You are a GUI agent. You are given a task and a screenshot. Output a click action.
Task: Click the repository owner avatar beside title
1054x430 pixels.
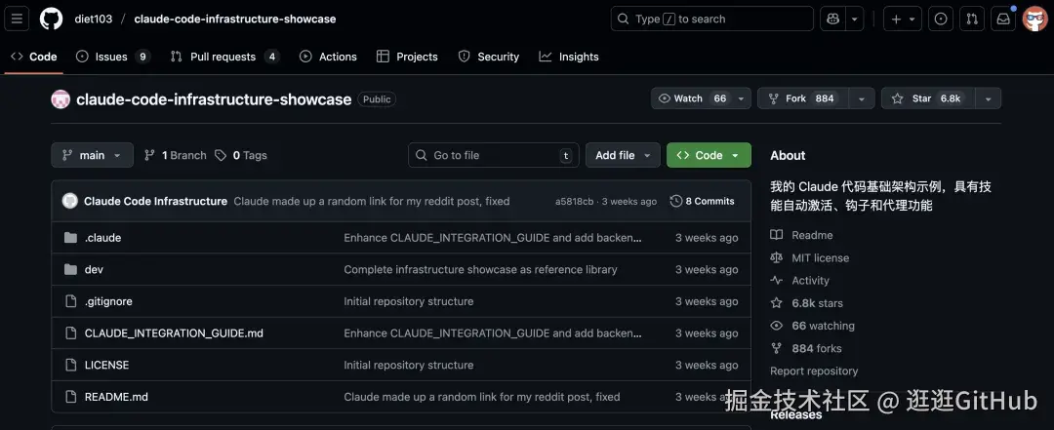tap(61, 99)
